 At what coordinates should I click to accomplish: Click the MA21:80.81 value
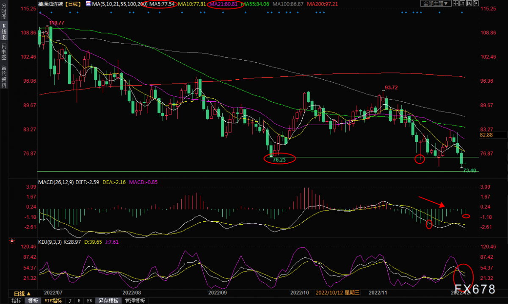[224, 3]
